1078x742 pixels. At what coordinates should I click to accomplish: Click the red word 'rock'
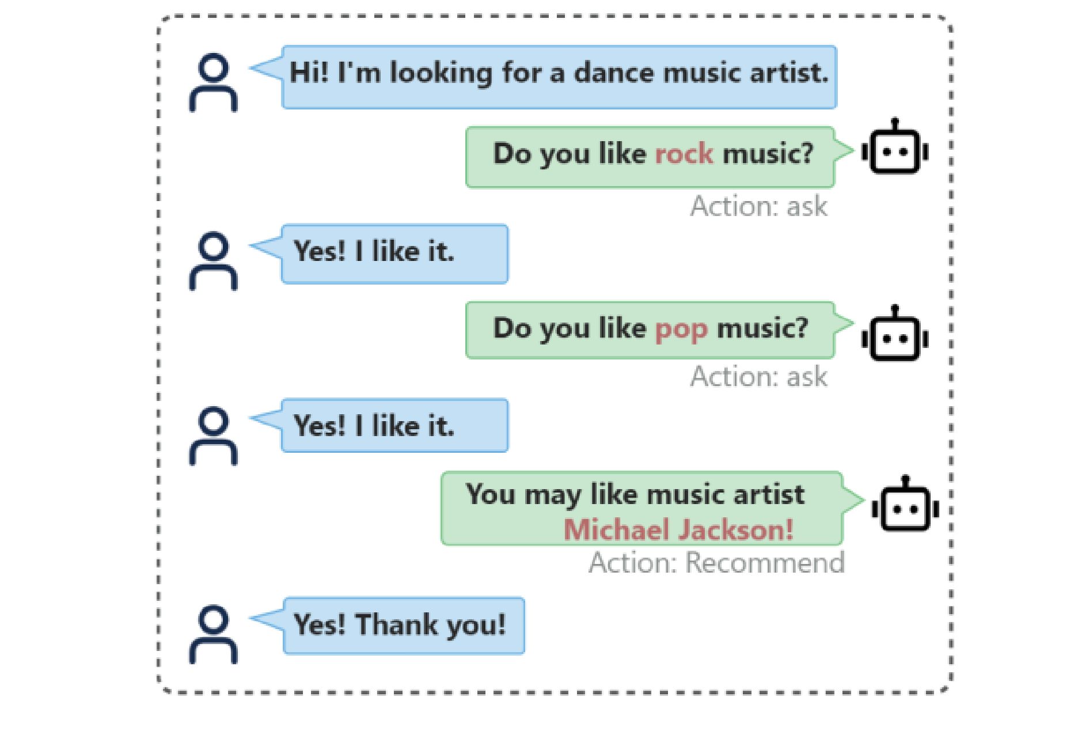[684, 153]
